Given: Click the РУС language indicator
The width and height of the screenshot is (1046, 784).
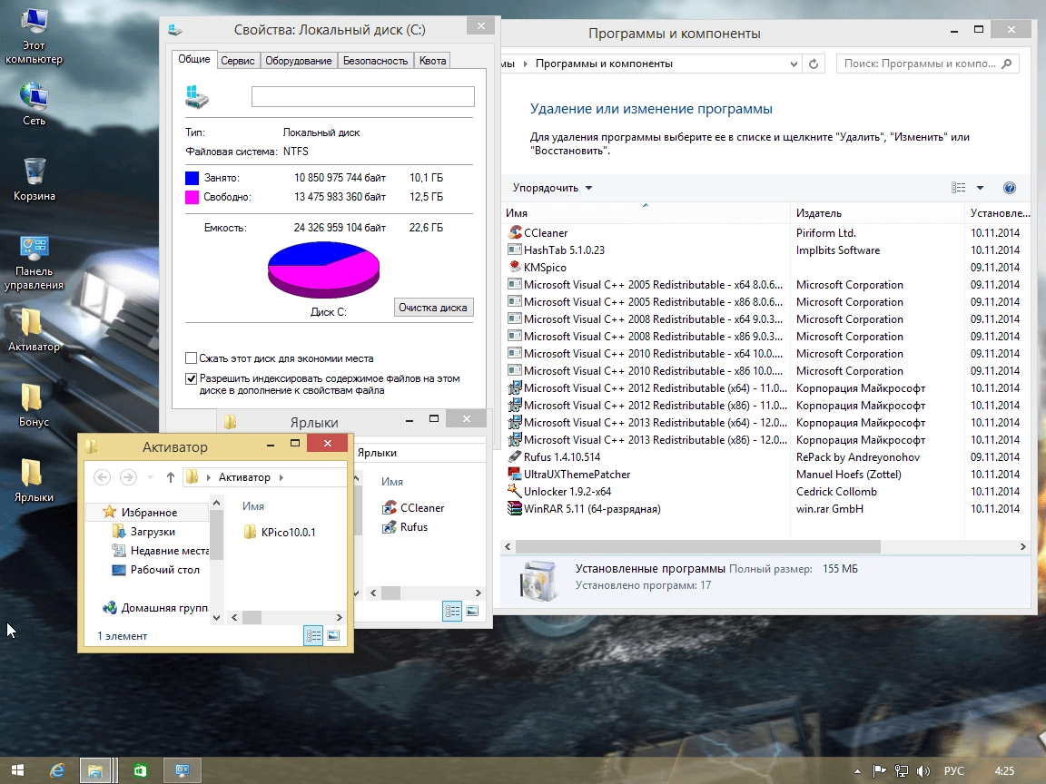Looking at the screenshot, I should (954, 771).
